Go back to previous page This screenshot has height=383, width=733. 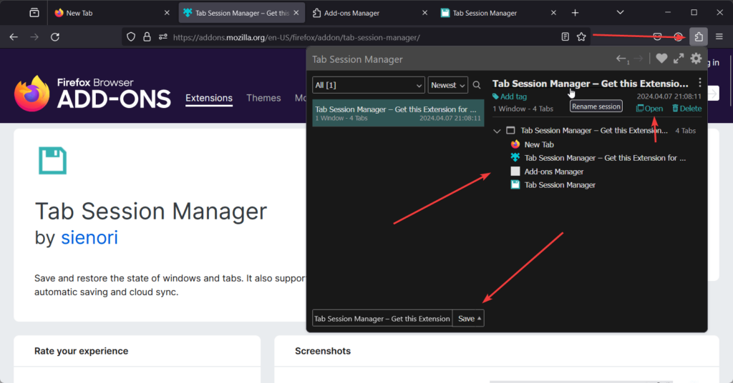pyautogui.click(x=14, y=37)
